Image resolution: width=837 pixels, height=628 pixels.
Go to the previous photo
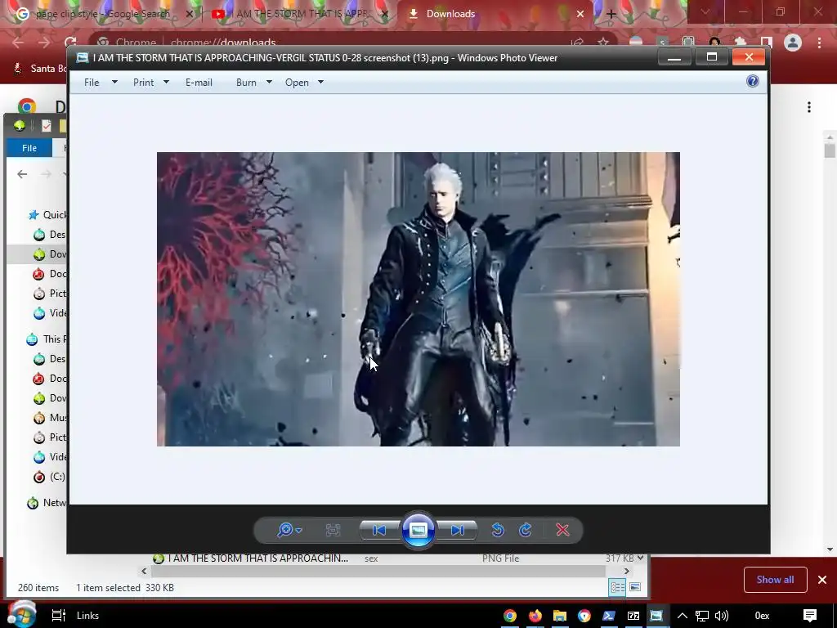click(x=379, y=530)
